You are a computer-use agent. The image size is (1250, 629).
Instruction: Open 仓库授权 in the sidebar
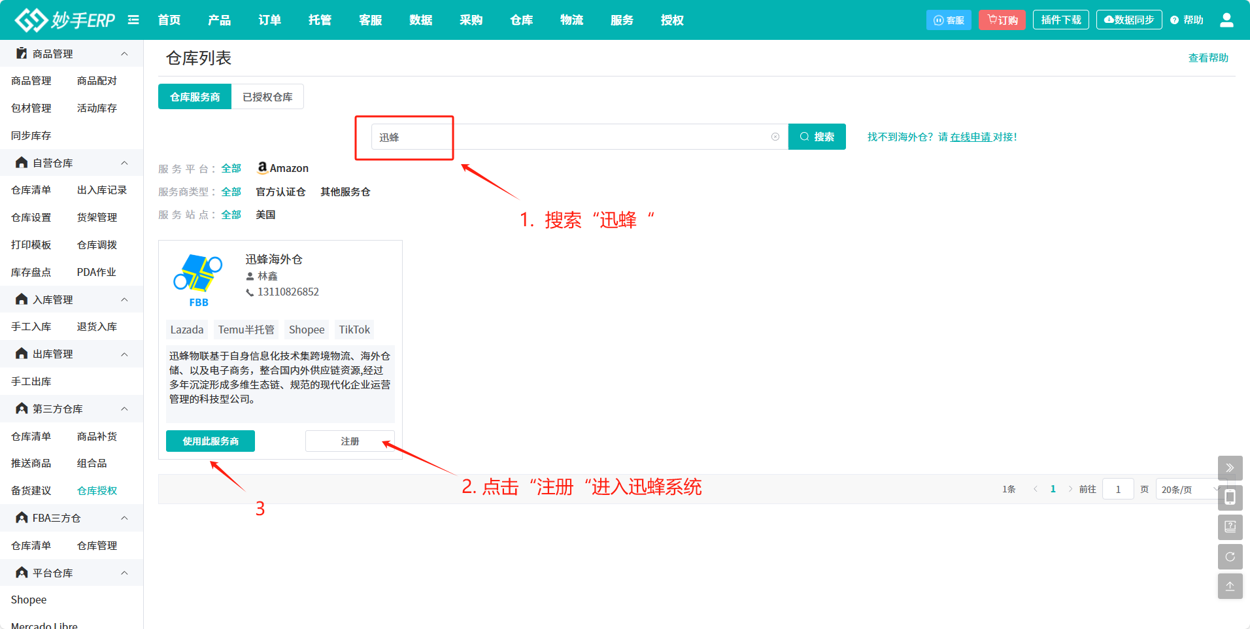[x=97, y=490]
